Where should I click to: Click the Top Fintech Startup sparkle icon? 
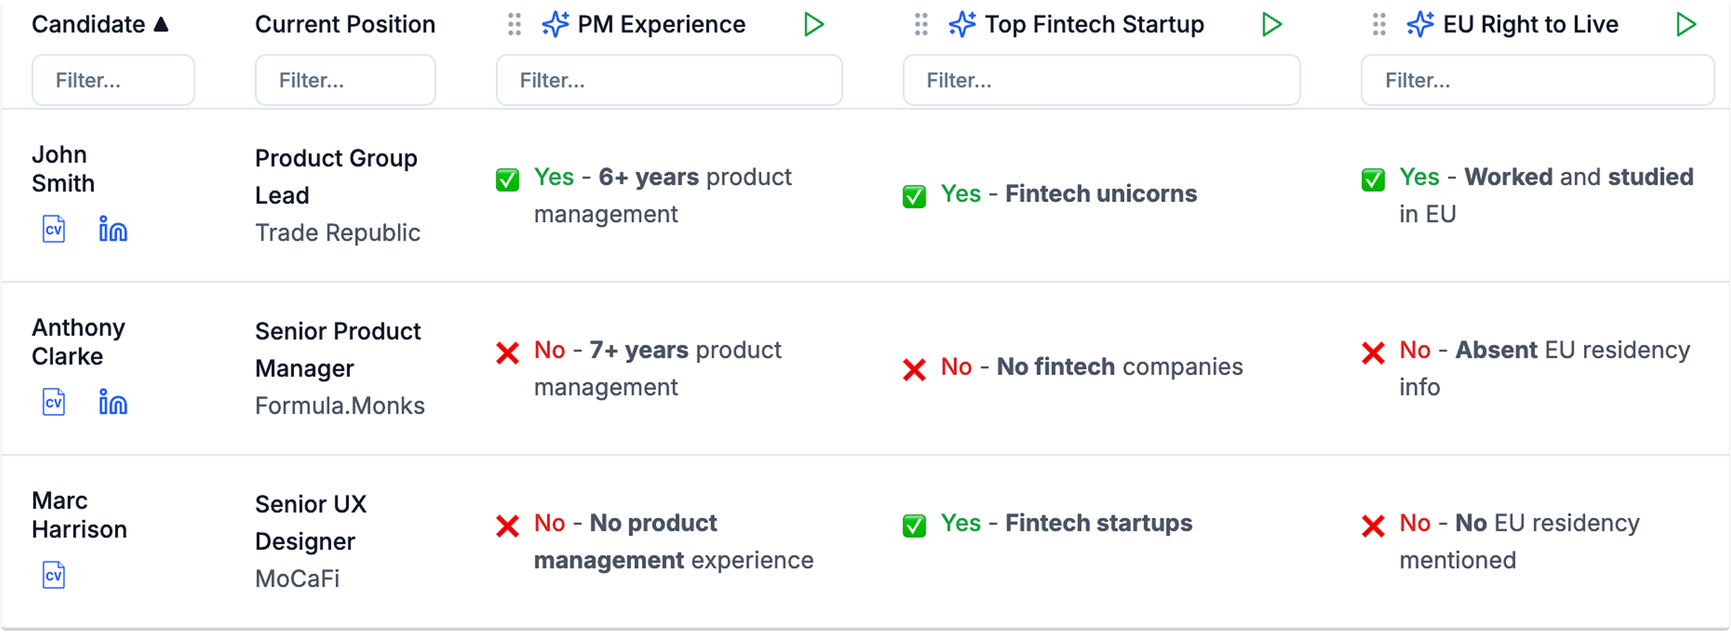coord(962,25)
